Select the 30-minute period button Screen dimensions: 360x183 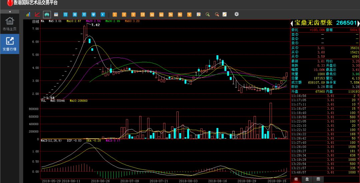(152, 15)
